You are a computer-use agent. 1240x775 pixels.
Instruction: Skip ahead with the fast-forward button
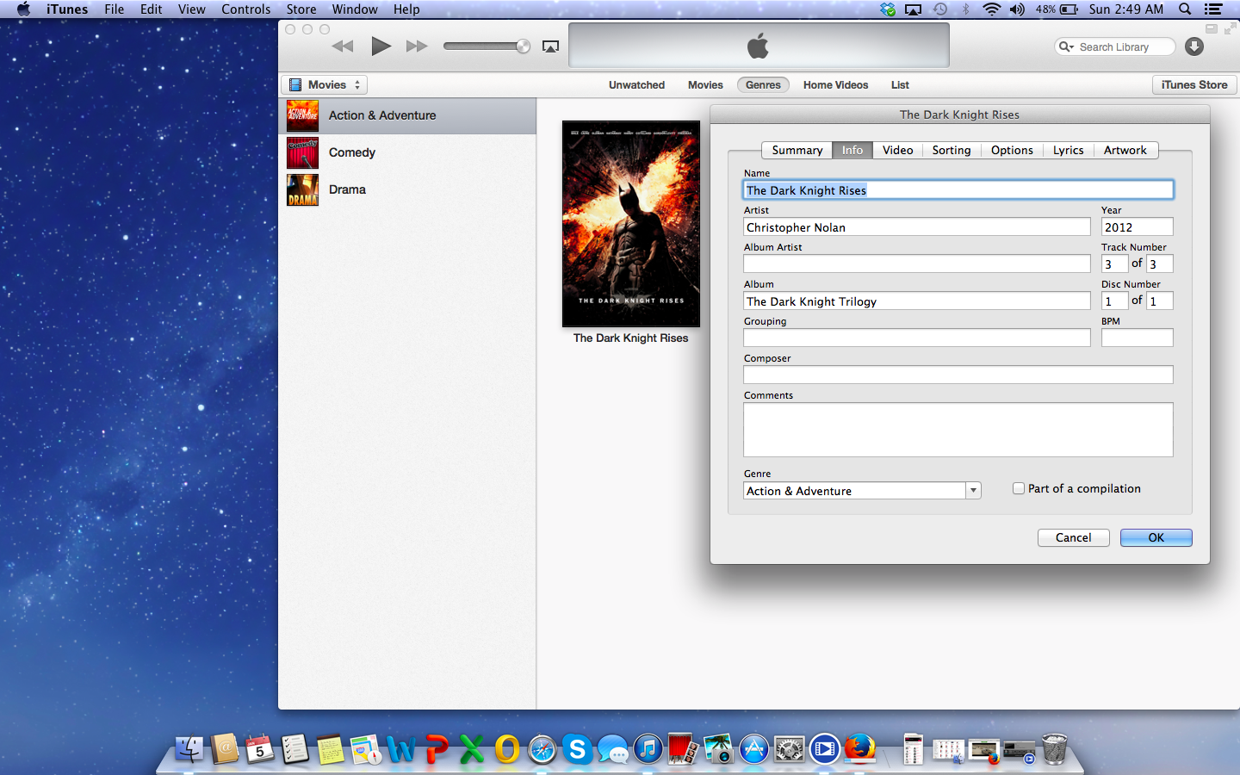[x=417, y=46]
